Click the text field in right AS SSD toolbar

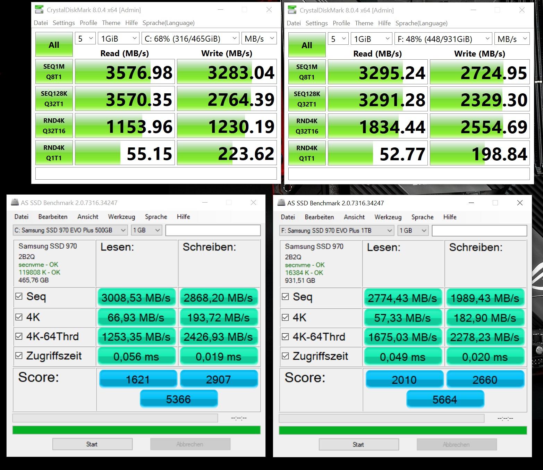coord(480,230)
